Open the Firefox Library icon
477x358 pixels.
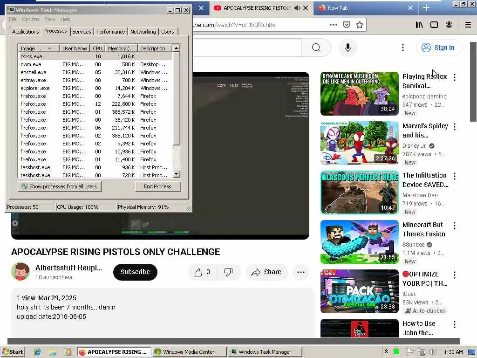[419, 25]
